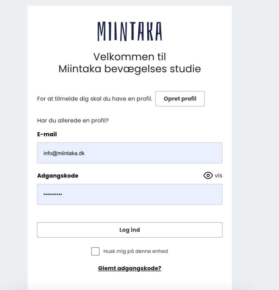Click the "For at tilmelde dig" sentence

point(95,99)
